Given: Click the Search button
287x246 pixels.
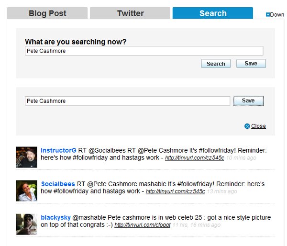Looking at the screenshot, I should click(x=216, y=64).
